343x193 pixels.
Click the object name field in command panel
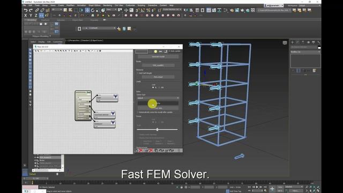tap(304, 47)
